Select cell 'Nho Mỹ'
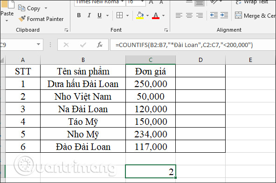The width and height of the screenshot is (276, 183). [83, 134]
